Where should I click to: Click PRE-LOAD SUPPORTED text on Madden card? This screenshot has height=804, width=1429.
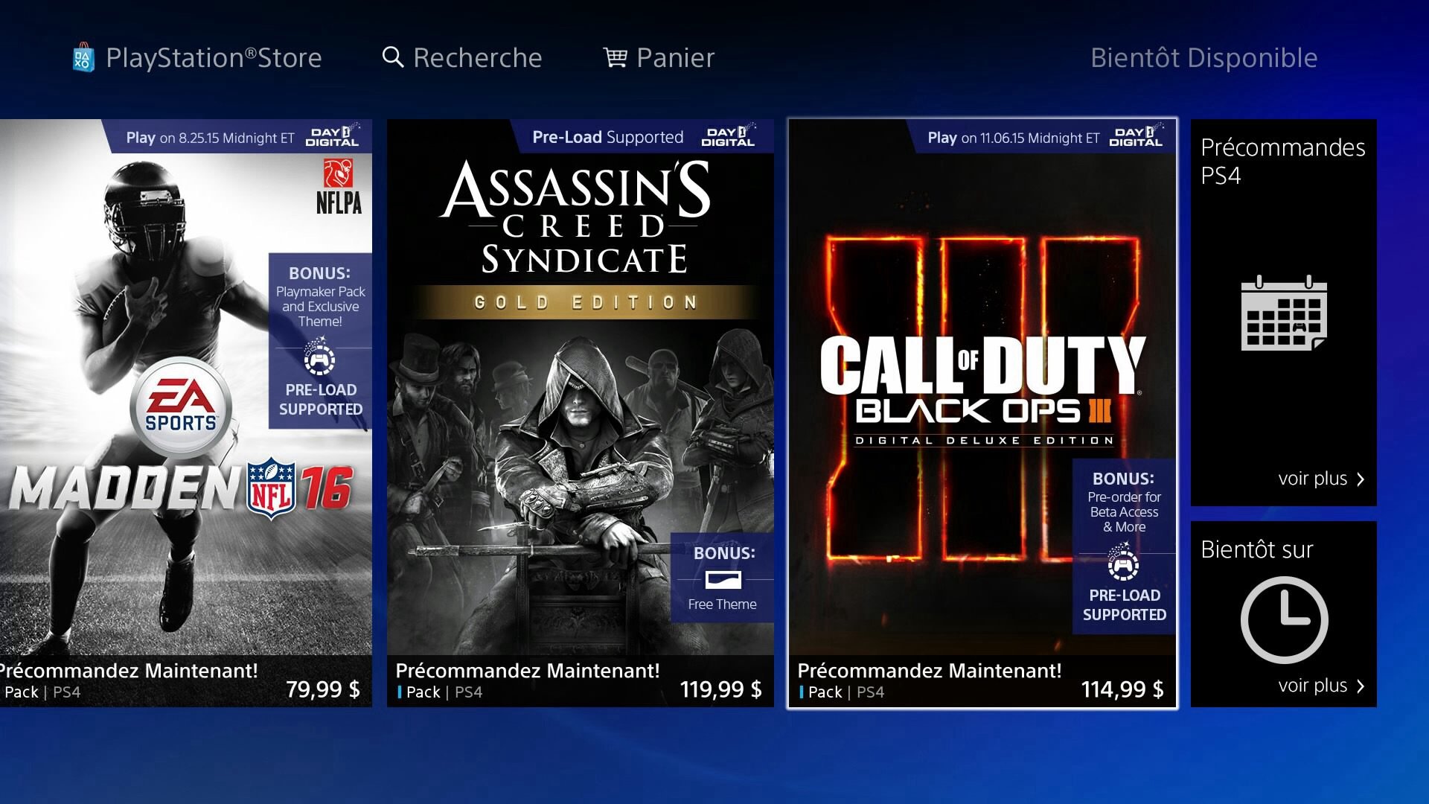click(x=321, y=400)
